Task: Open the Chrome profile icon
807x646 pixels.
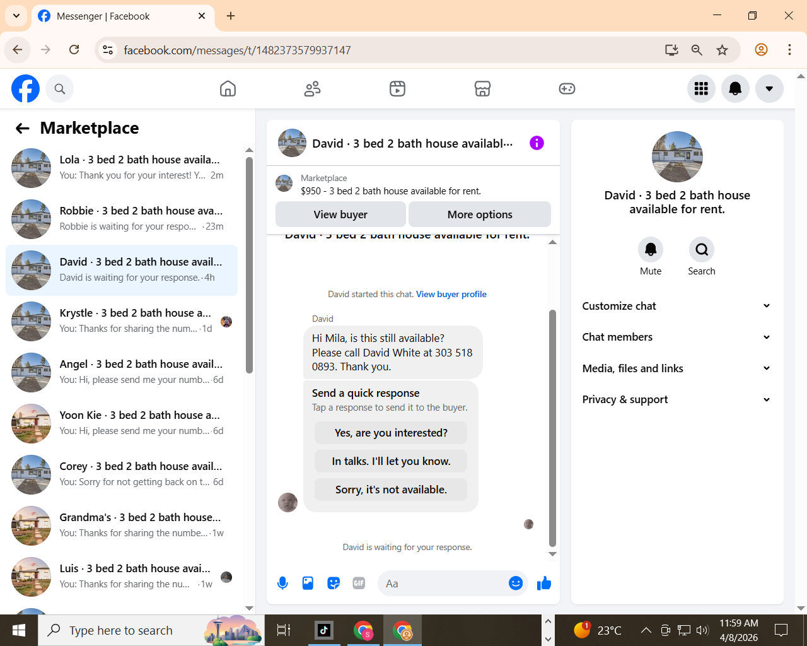Action: pos(761,50)
